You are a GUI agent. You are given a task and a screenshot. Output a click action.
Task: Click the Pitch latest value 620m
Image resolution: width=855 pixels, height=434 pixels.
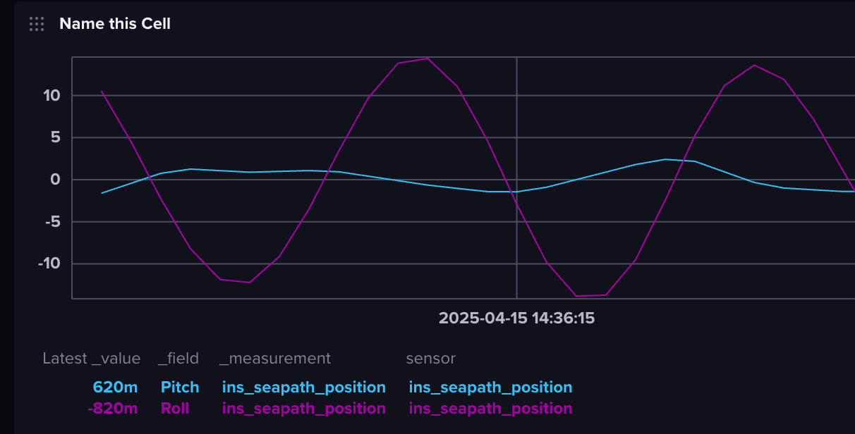pos(115,387)
